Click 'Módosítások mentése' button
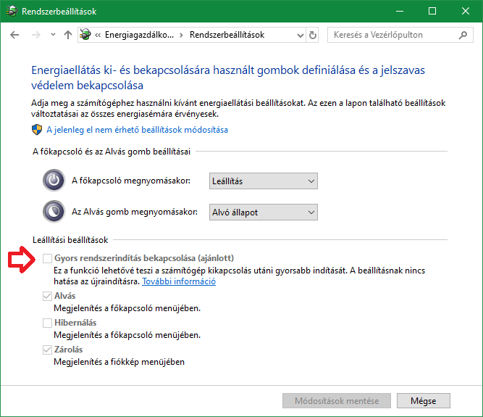 (337, 400)
